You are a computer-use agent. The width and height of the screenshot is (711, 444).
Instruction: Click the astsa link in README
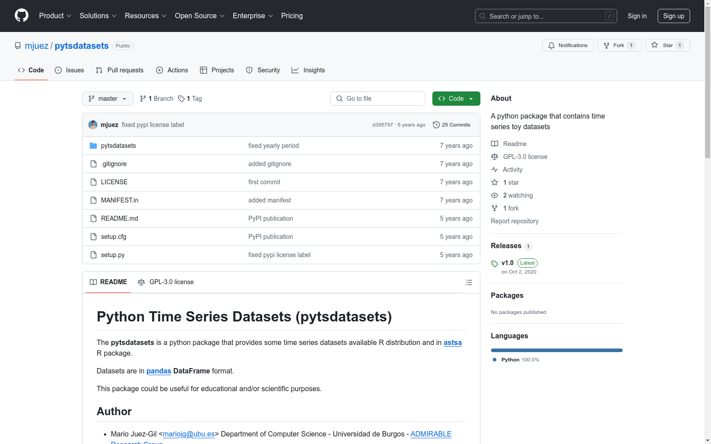[x=452, y=342]
